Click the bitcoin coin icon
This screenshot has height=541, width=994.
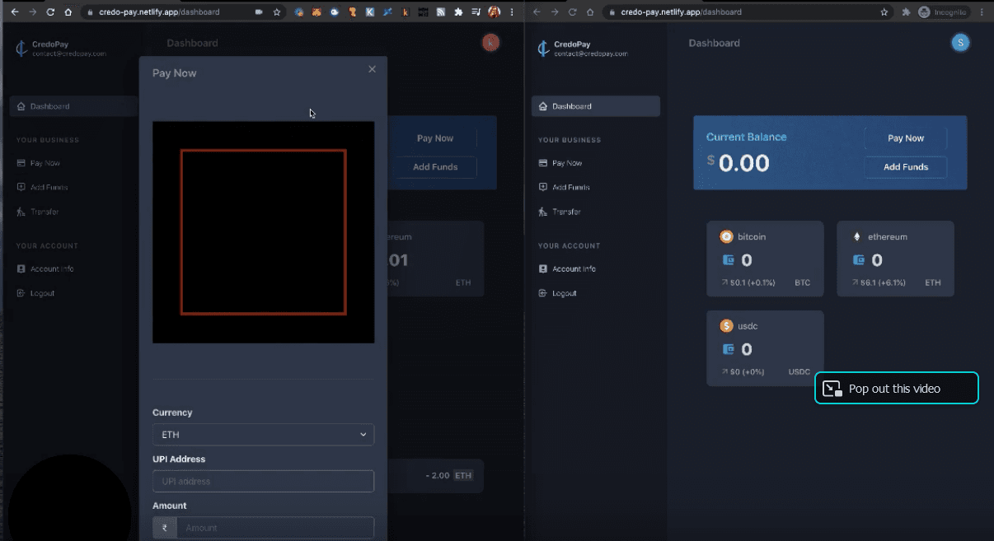[726, 236]
